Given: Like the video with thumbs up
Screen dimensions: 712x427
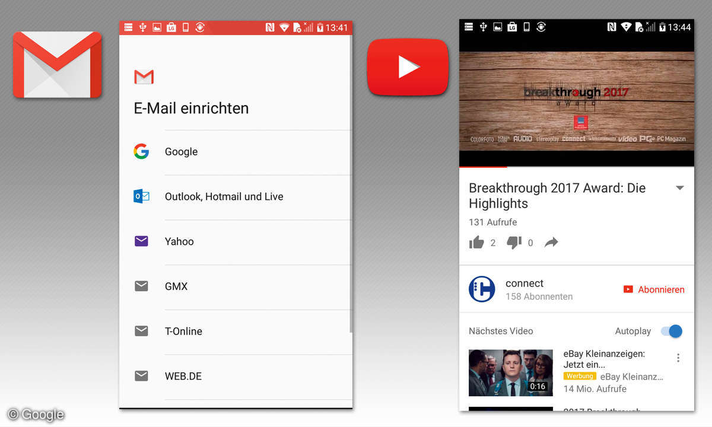Looking at the screenshot, I should pos(476,242).
